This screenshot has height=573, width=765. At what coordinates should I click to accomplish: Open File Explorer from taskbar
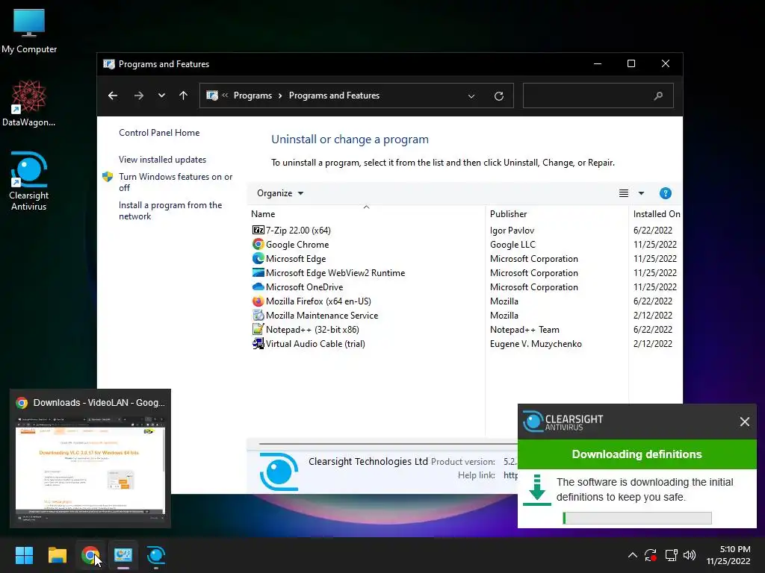point(57,555)
